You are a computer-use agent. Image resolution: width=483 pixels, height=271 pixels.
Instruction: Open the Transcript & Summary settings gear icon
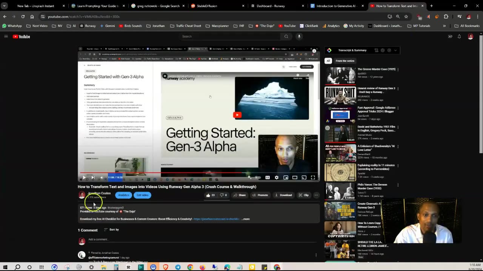389,50
